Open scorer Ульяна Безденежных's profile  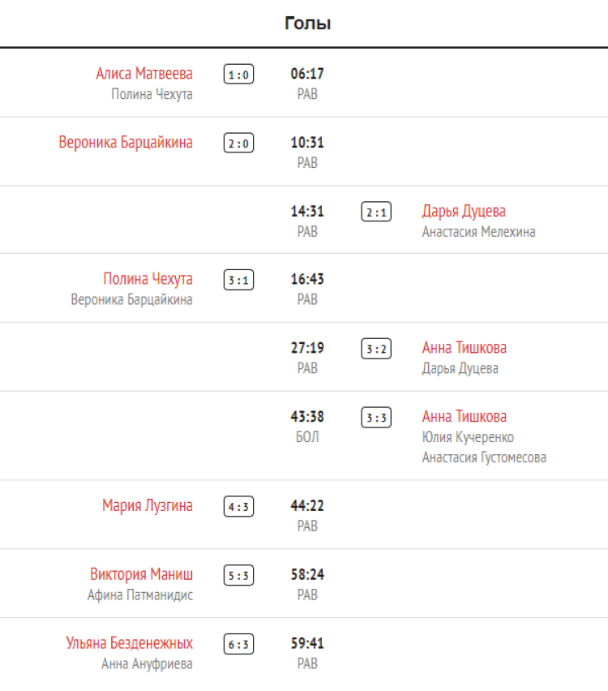click(129, 643)
